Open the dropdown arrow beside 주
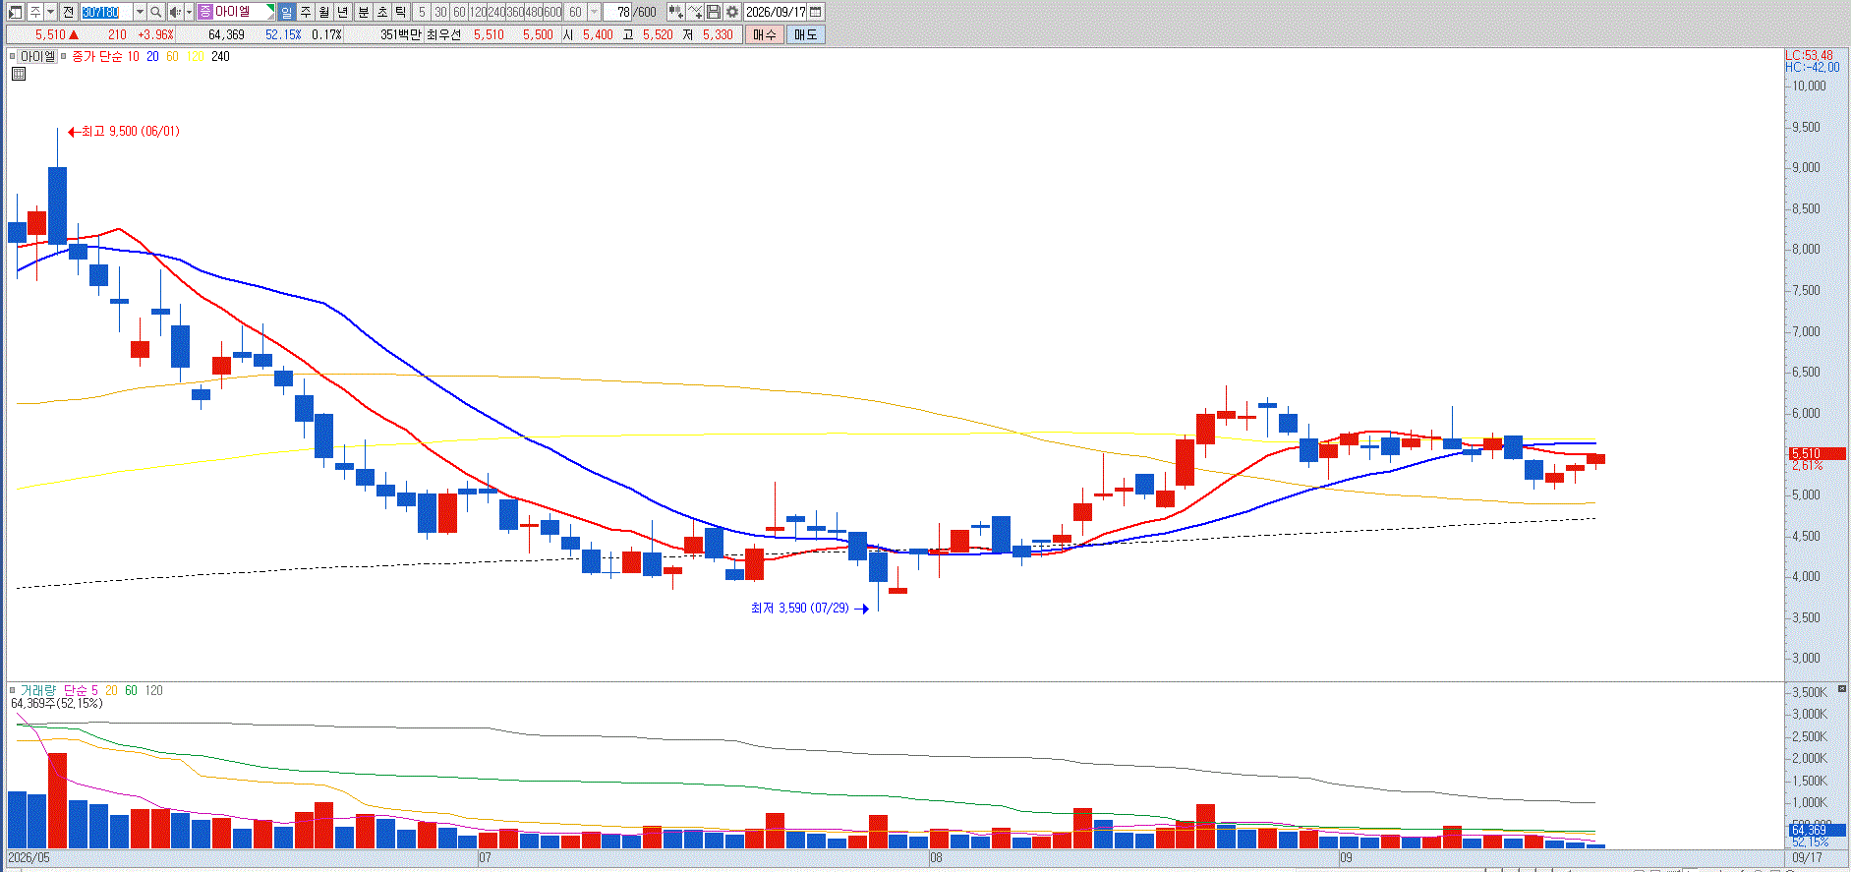This screenshot has width=1851, height=872. (x=50, y=12)
